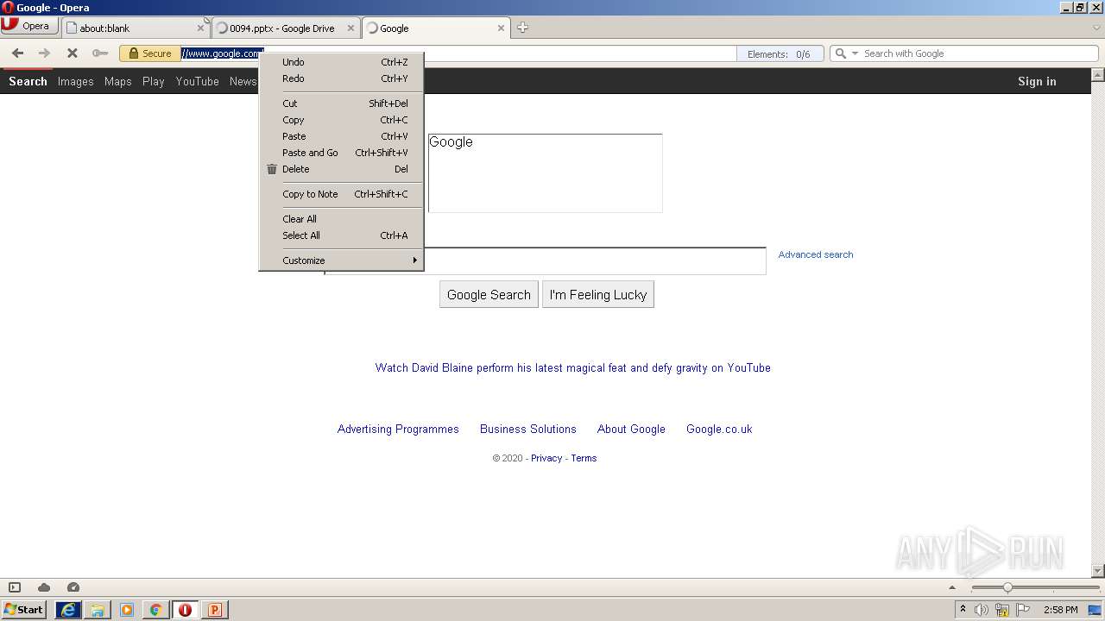The image size is (1105, 621).
Task: Go back using the back arrow
Action: tap(17, 53)
